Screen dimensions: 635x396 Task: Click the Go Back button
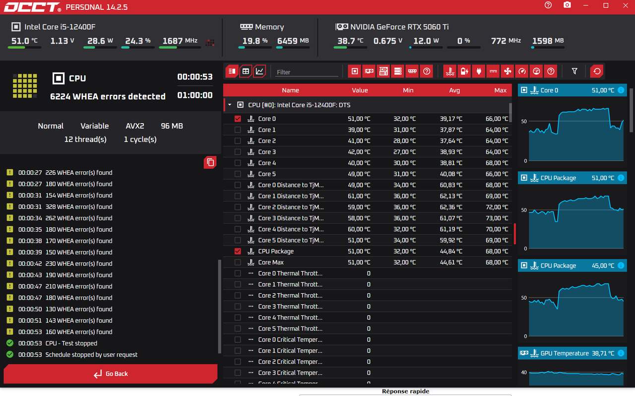point(111,374)
